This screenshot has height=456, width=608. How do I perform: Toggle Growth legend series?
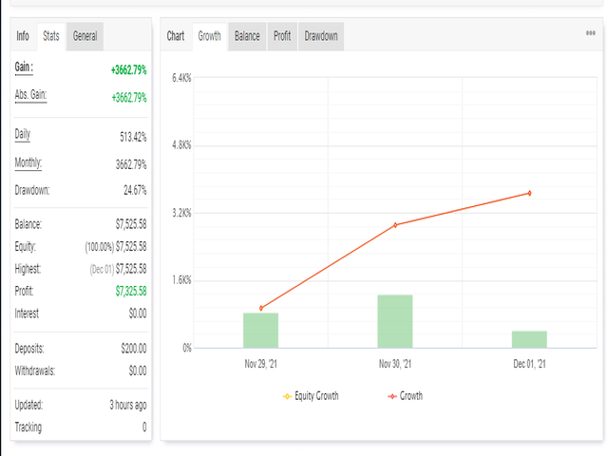coord(406,396)
